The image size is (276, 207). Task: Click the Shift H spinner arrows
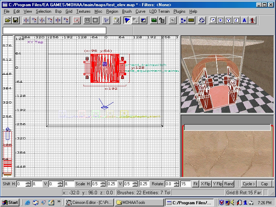pyautogui.click(x=28, y=184)
